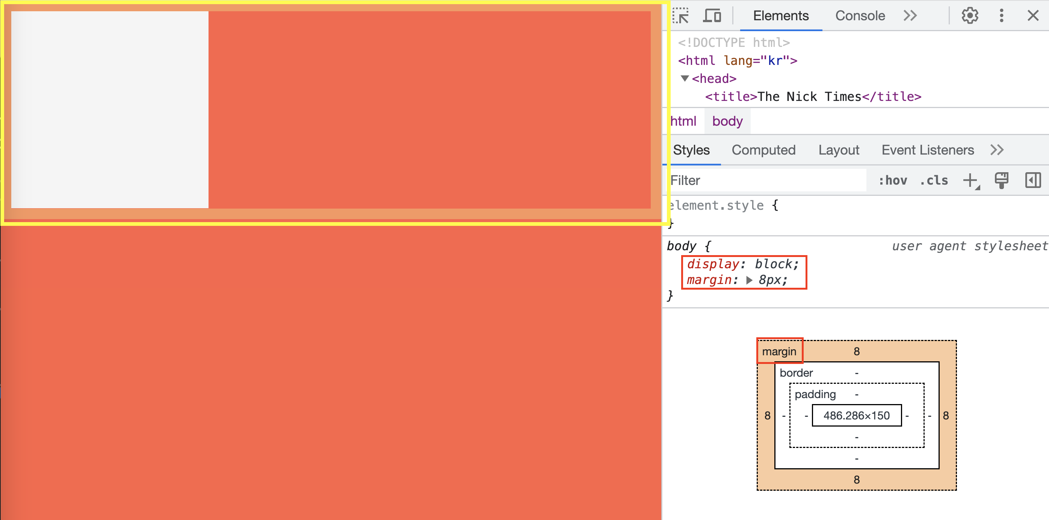Toggle the computed styles sidebar icon
This screenshot has height=520, width=1049.
point(1033,180)
